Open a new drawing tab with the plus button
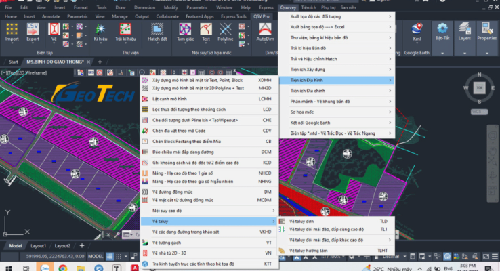Screen dimensions: 500x271 pyautogui.click(x=100, y=62)
